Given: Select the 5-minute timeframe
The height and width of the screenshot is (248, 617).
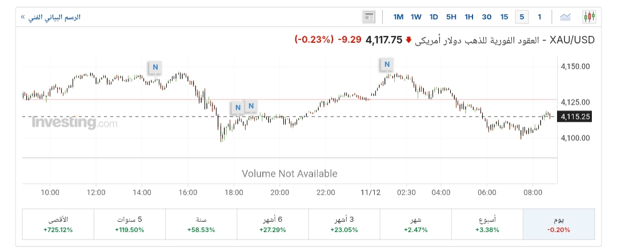Looking at the screenshot, I should 521,17.
